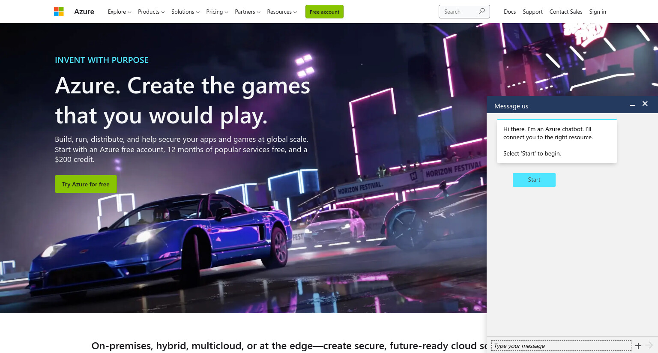The width and height of the screenshot is (658, 353).
Task: Click the send arrow icon in chat
Action: click(x=649, y=345)
